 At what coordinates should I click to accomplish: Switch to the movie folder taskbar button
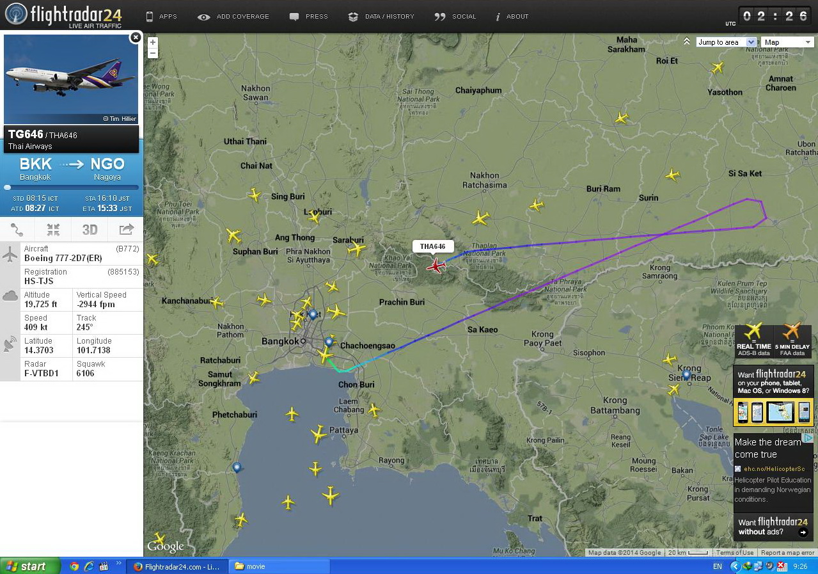click(280, 566)
